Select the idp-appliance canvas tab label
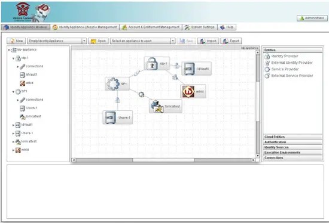Screen dimensions: 329x223 (x=250, y=48)
